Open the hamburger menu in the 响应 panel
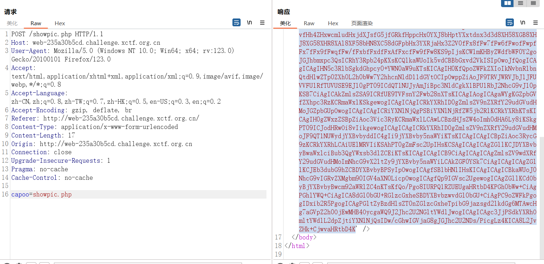 point(535,23)
